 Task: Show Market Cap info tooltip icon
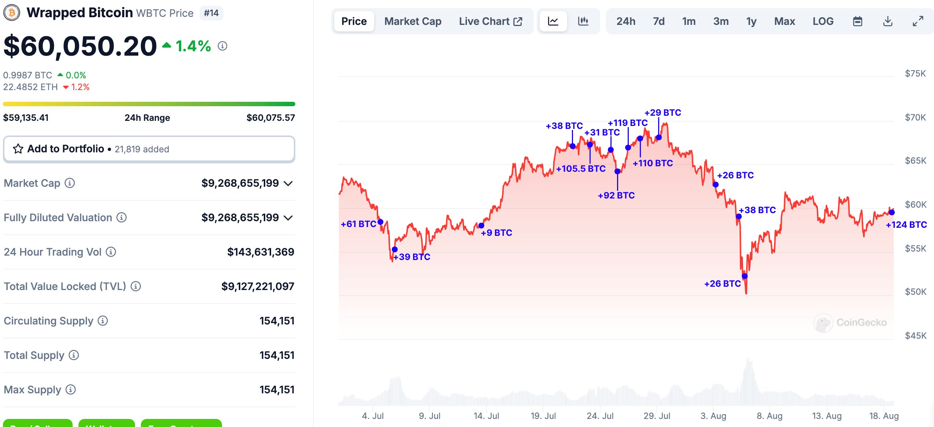(70, 183)
